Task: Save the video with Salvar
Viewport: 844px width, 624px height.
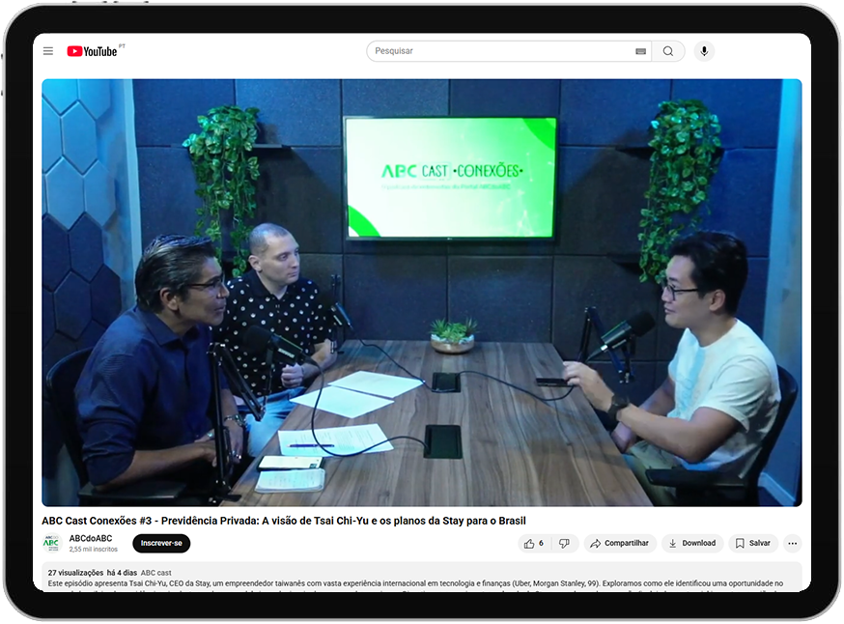Action: pyautogui.click(x=752, y=543)
